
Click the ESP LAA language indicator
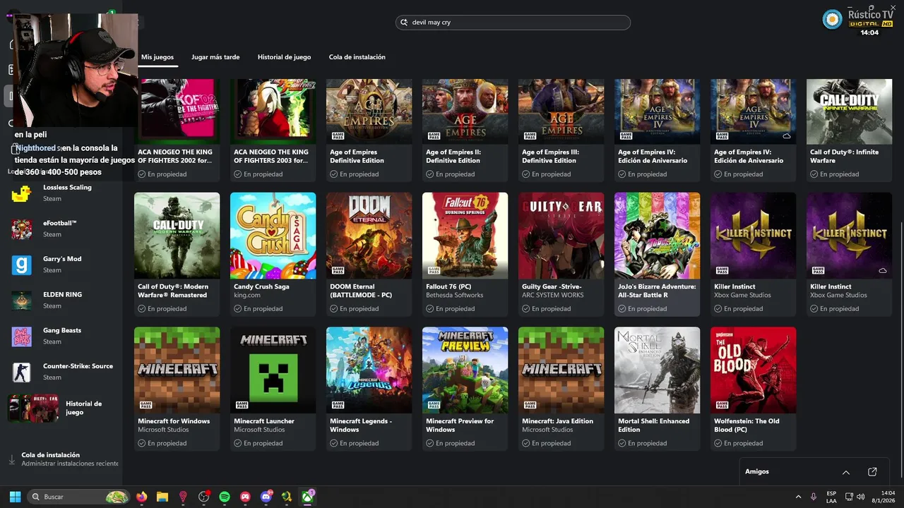tap(831, 497)
